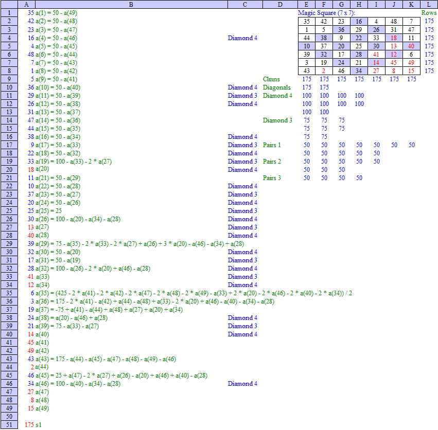Click the red value 49 beside a(42)
Screen dimensions: 438x430
(31, 351)
